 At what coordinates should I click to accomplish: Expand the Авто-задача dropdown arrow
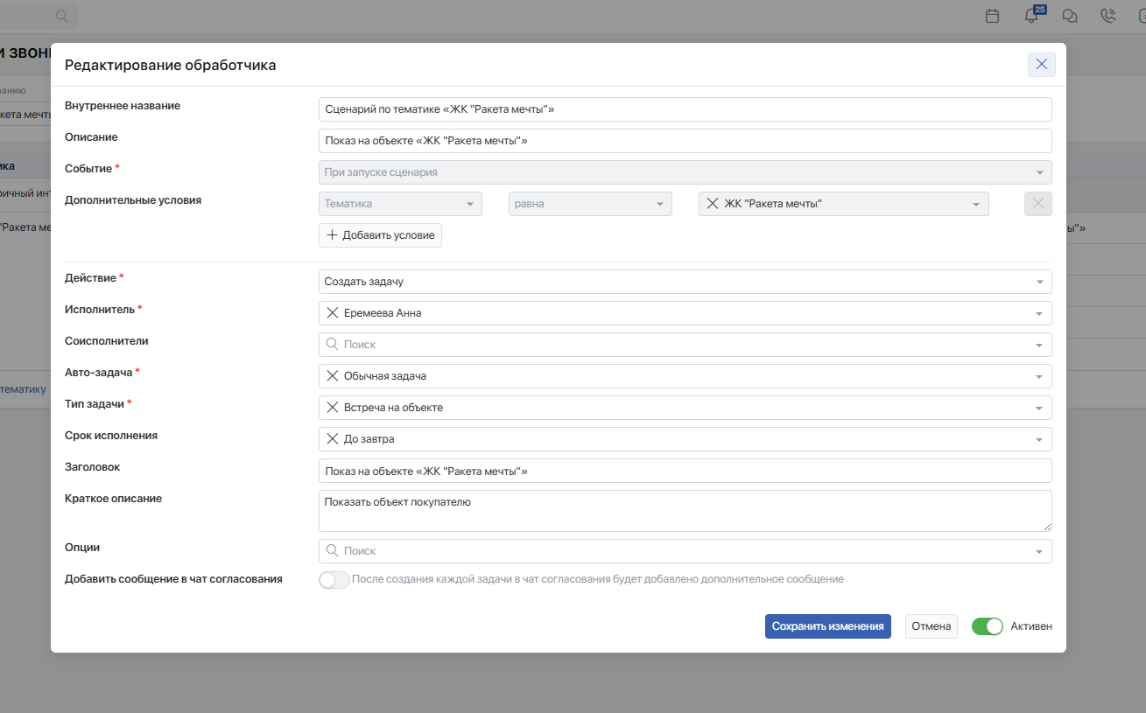pyautogui.click(x=1038, y=376)
